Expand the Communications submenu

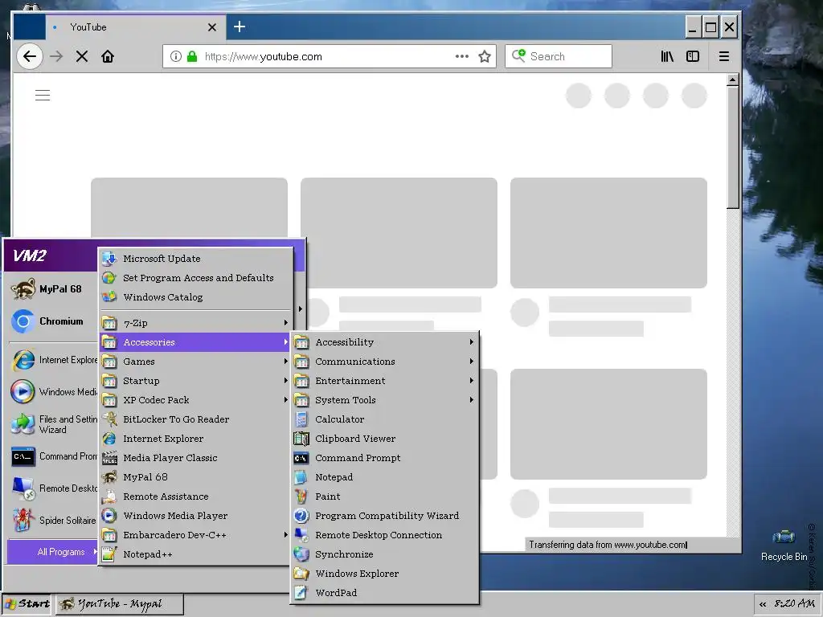tap(385, 362)
